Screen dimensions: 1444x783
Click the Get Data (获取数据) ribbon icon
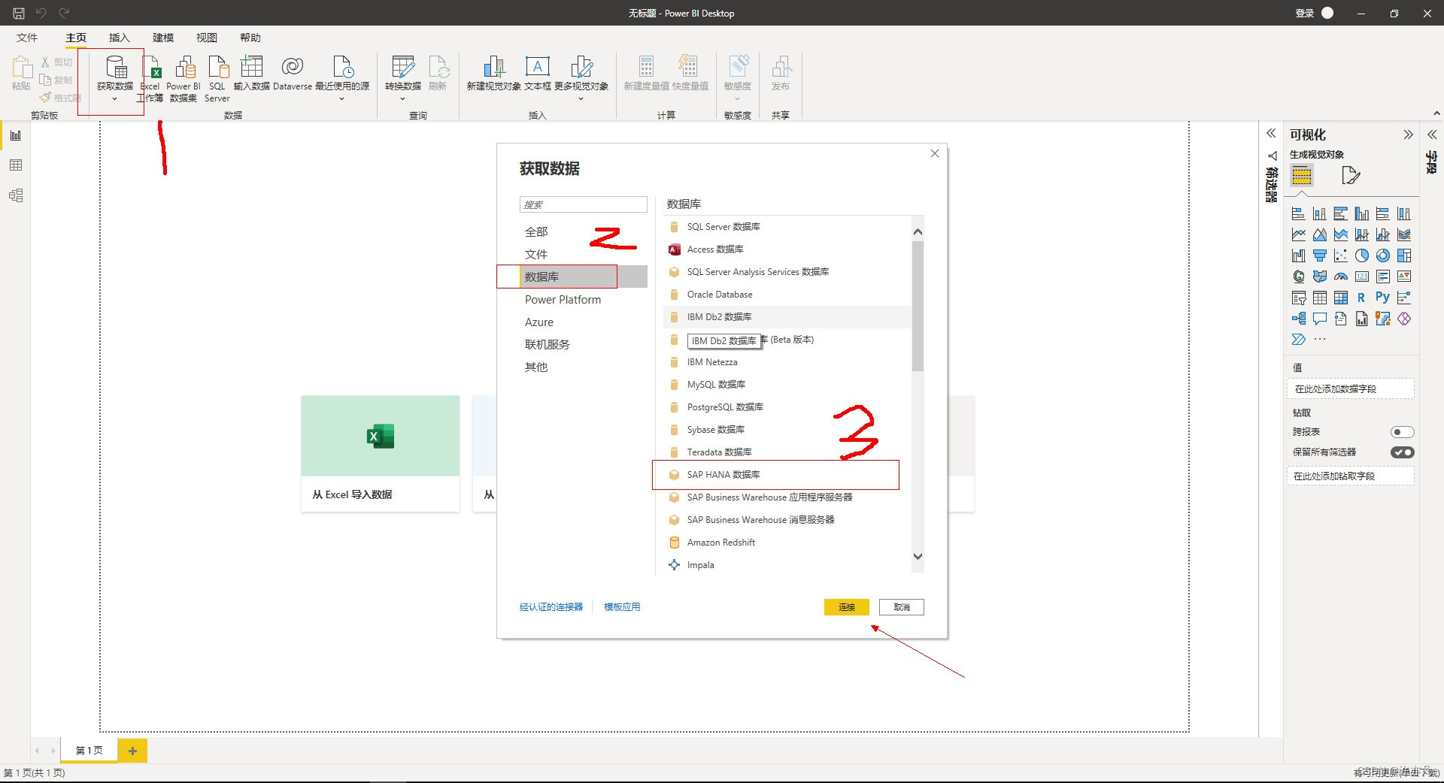point(116,67)
